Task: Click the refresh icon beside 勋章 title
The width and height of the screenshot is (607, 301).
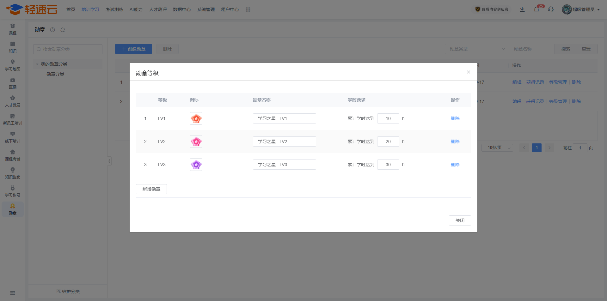Action: pyautogui.click(x=63, y=30)
